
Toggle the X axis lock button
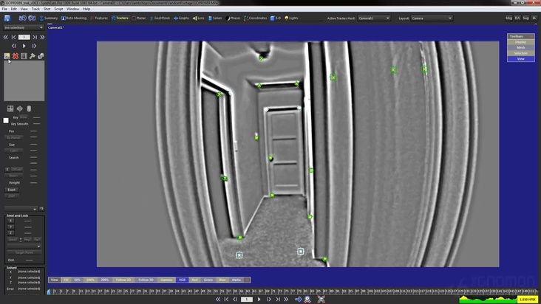click(x=11, y=221)
